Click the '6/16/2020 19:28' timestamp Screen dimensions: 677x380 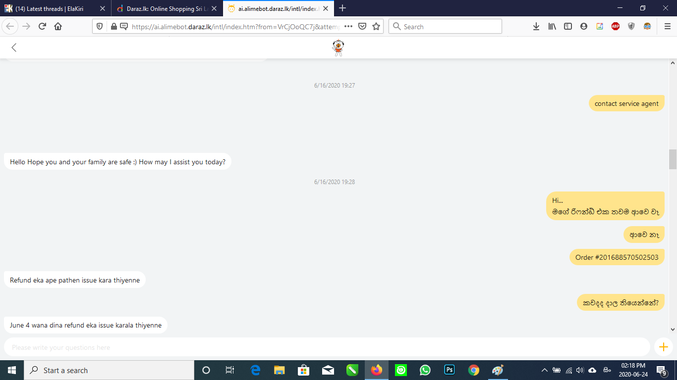(x=335, y=182)
